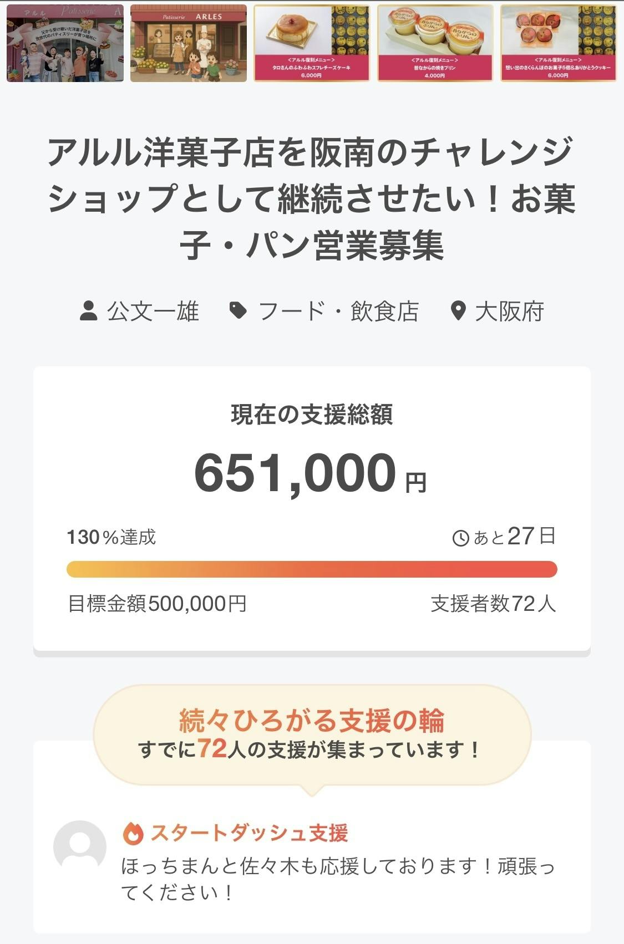Click the person icon beside 公文一雄
This screenshot has width=624, height=944.
tap(89, 312)
